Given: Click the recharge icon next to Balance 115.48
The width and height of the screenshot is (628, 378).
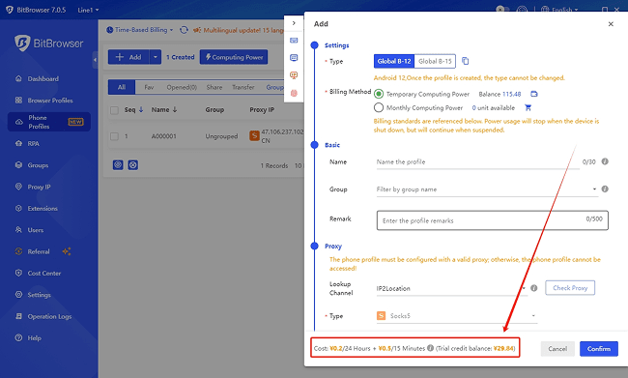Looking at the screenshot, I should click(x=534, y=94).
